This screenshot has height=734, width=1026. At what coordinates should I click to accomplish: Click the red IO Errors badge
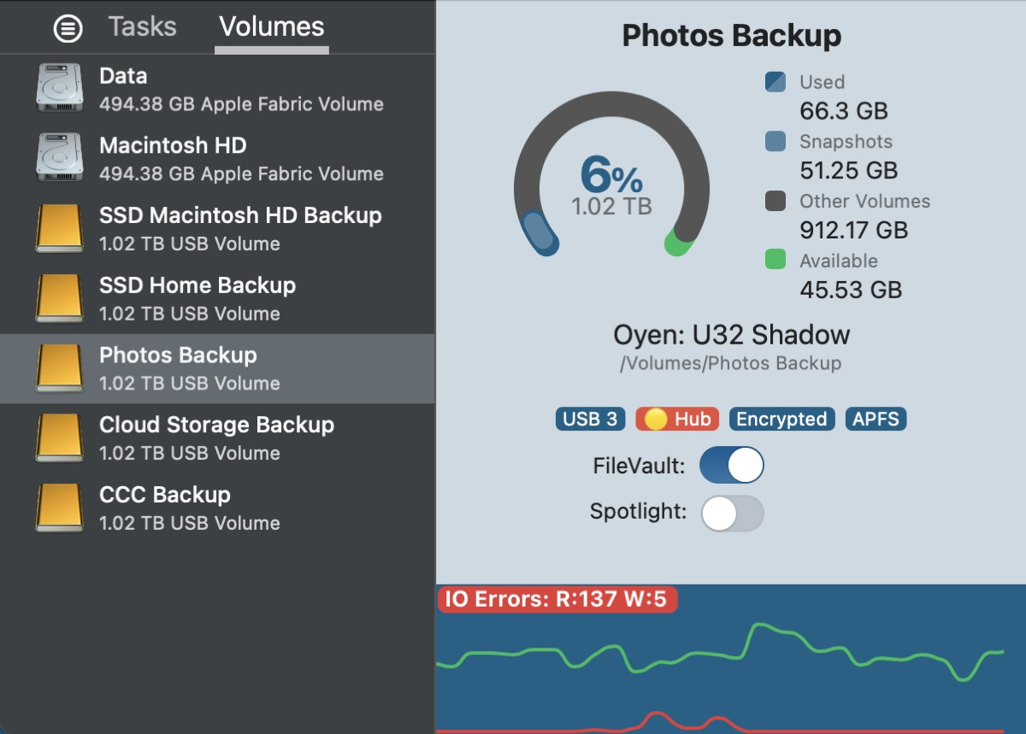coord(557,599)
